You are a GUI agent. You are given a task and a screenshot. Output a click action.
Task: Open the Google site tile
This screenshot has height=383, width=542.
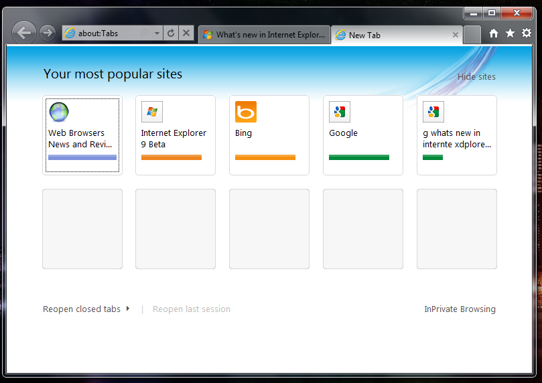pos(362,135)
